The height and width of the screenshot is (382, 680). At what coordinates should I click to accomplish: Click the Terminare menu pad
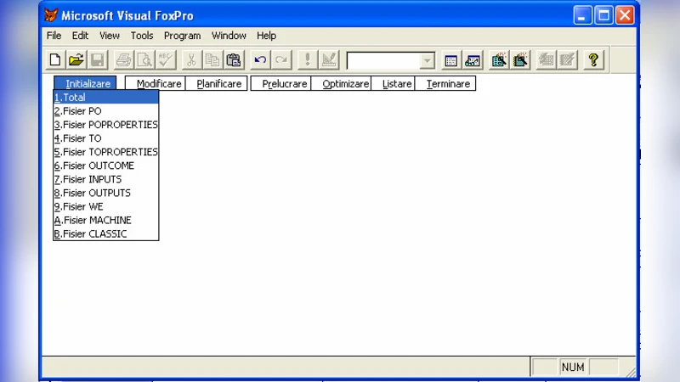click(x=448, y=84)
